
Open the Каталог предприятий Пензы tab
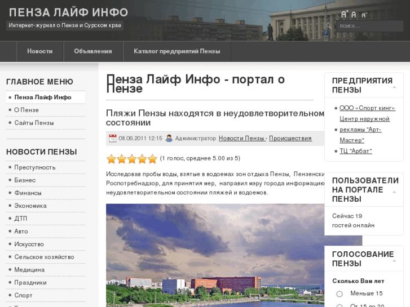(177, 51)
